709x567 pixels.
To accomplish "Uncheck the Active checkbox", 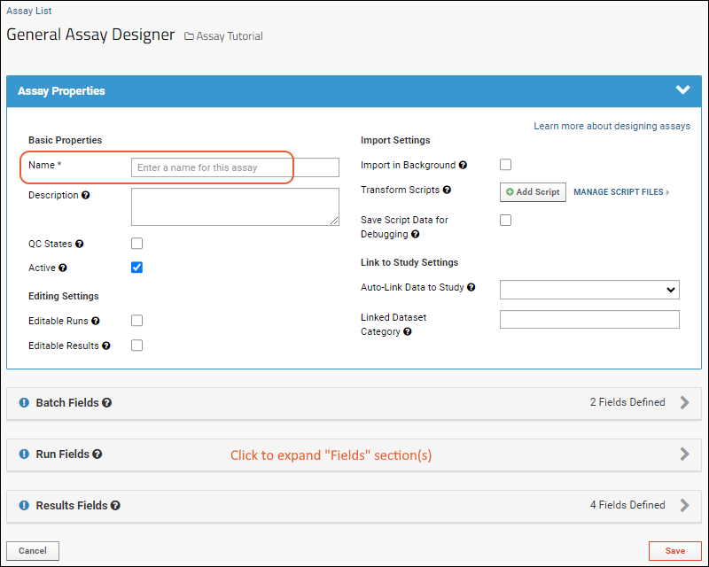I will coord(137,268).
